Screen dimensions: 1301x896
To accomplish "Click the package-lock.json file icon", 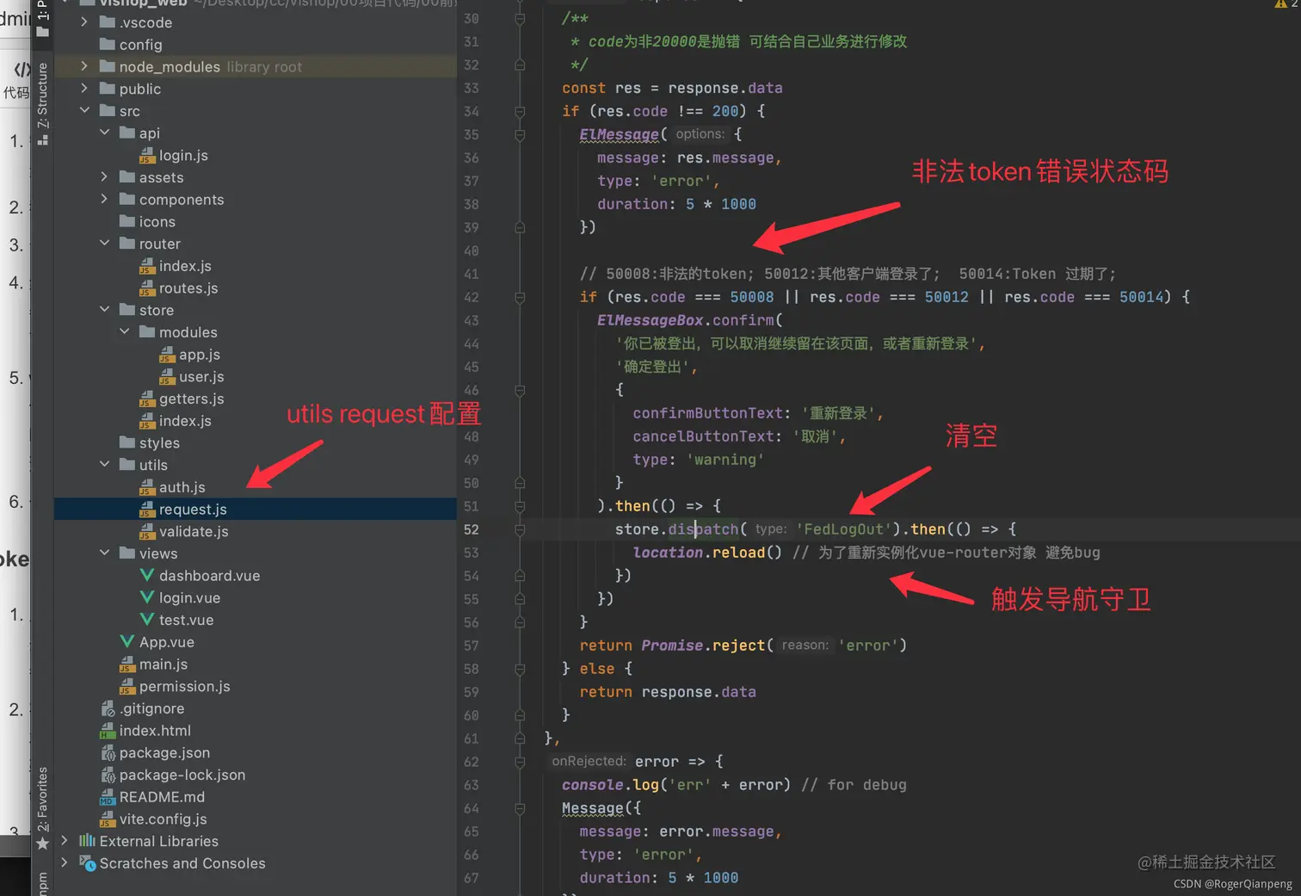I will (108, 776).
